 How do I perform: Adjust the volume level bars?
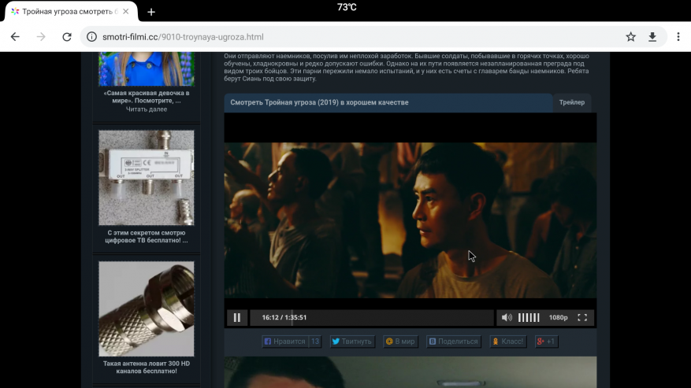(529, 318)
